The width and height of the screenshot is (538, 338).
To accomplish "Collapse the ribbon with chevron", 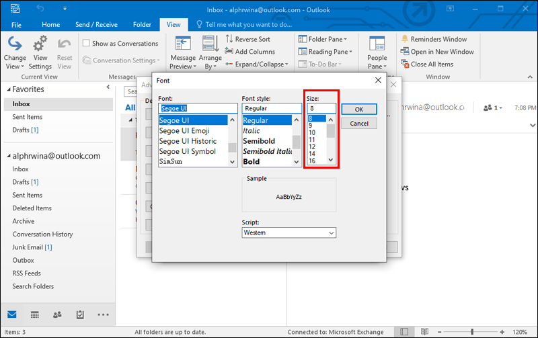I will [530, 77].
